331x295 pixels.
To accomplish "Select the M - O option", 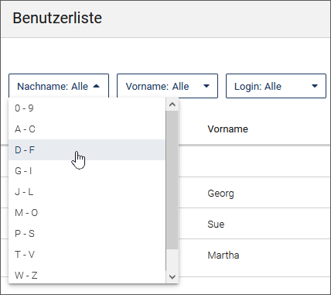I will [87, 213].
